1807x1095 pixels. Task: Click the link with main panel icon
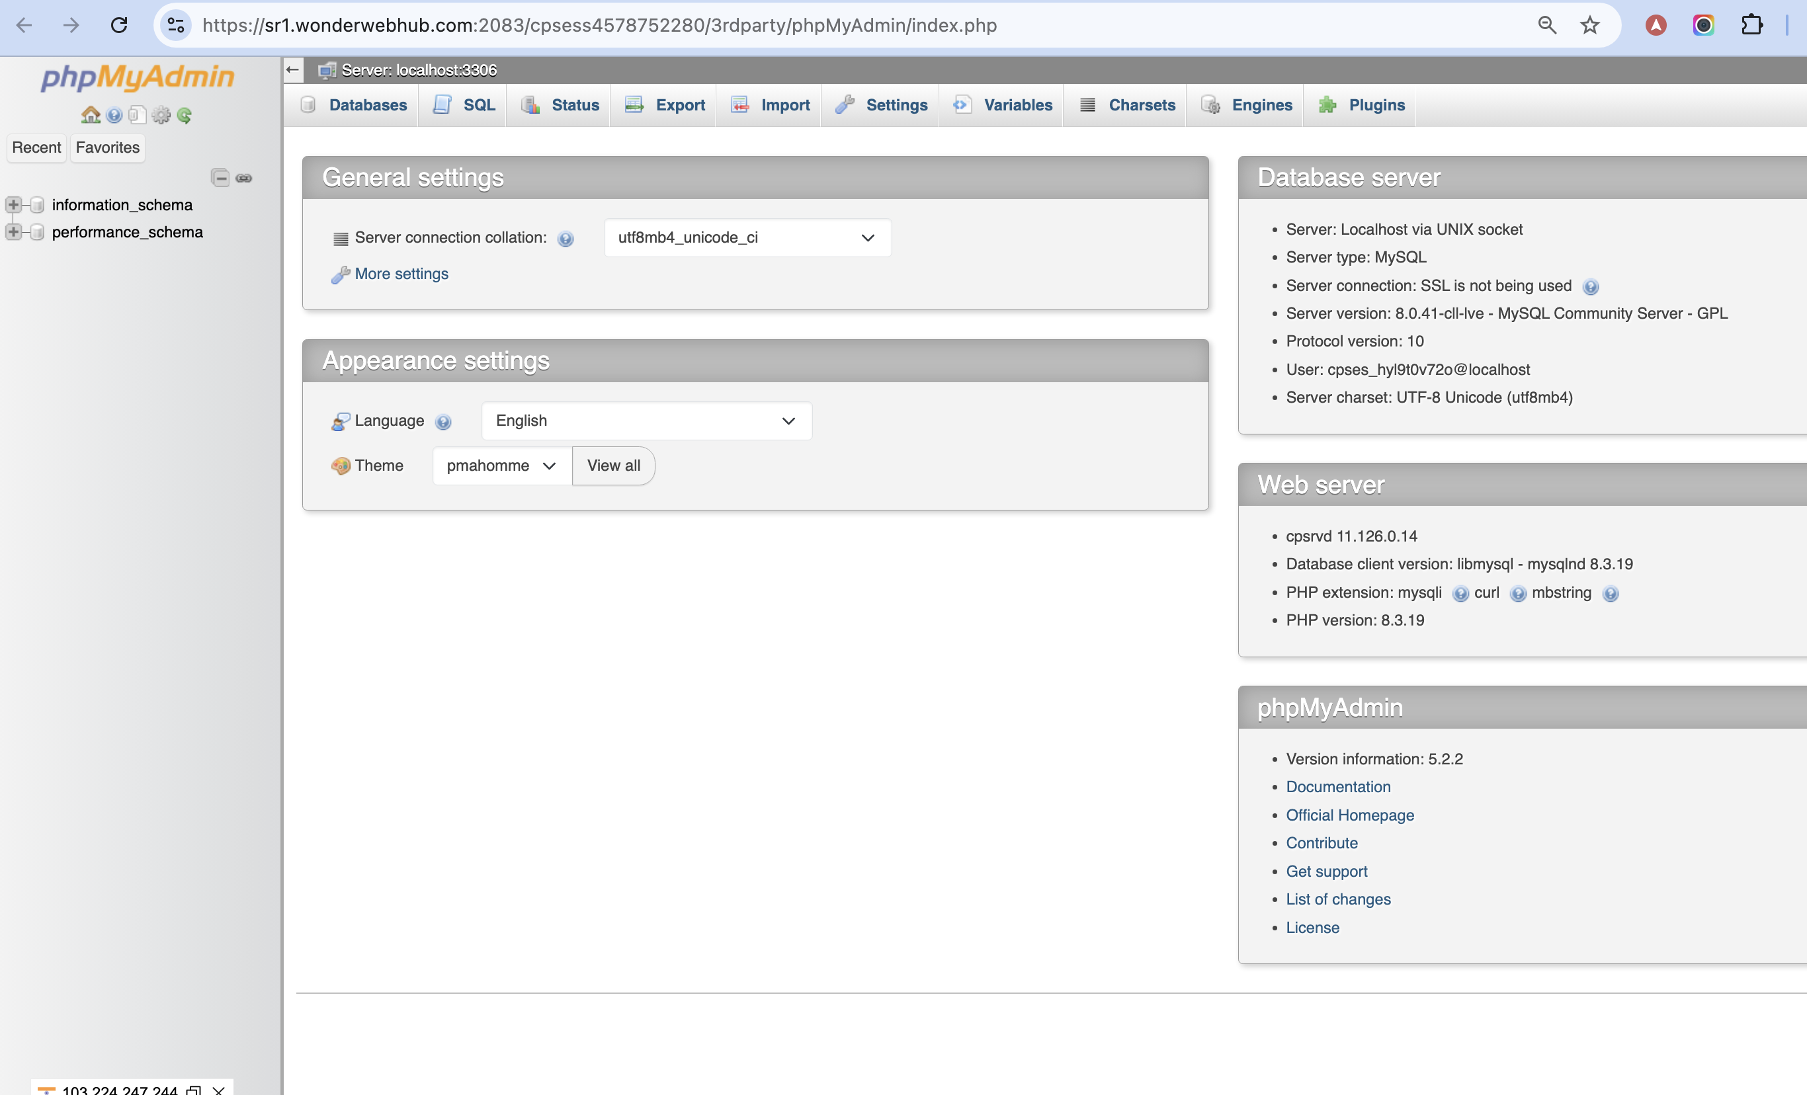(244, 177)
